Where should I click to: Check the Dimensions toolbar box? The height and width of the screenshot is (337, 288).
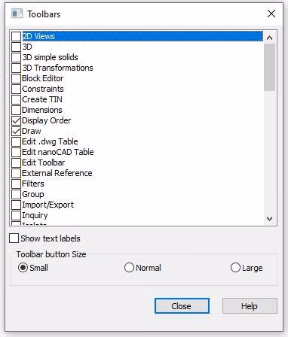coord(16,110)
